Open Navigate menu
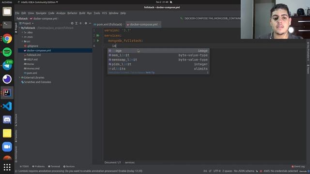Viewport: 310px width, 174px height. (41, 13)
